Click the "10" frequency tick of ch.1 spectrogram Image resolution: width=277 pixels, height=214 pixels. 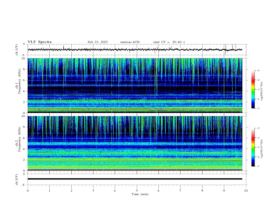tap(23, 58)
